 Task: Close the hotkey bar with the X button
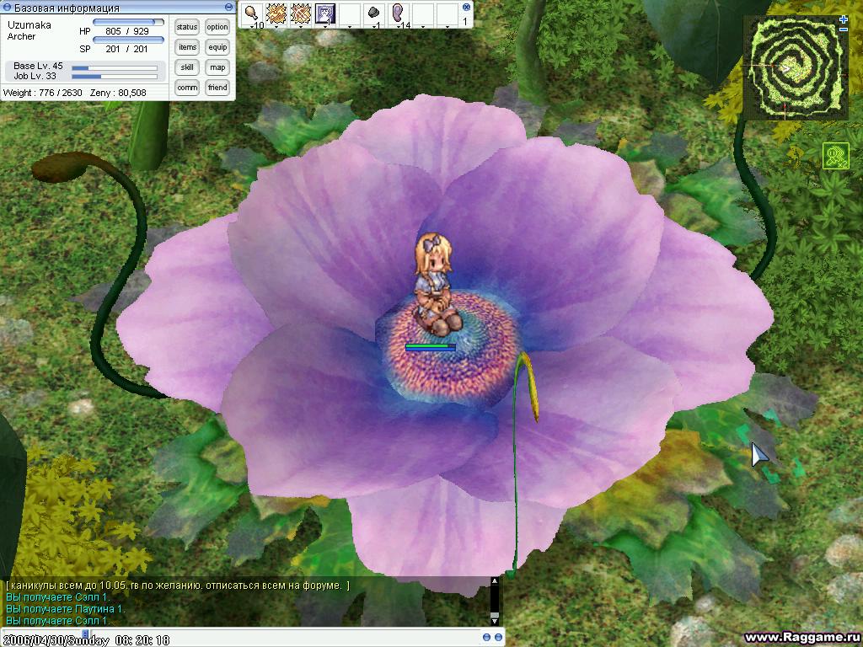[466, 7]
